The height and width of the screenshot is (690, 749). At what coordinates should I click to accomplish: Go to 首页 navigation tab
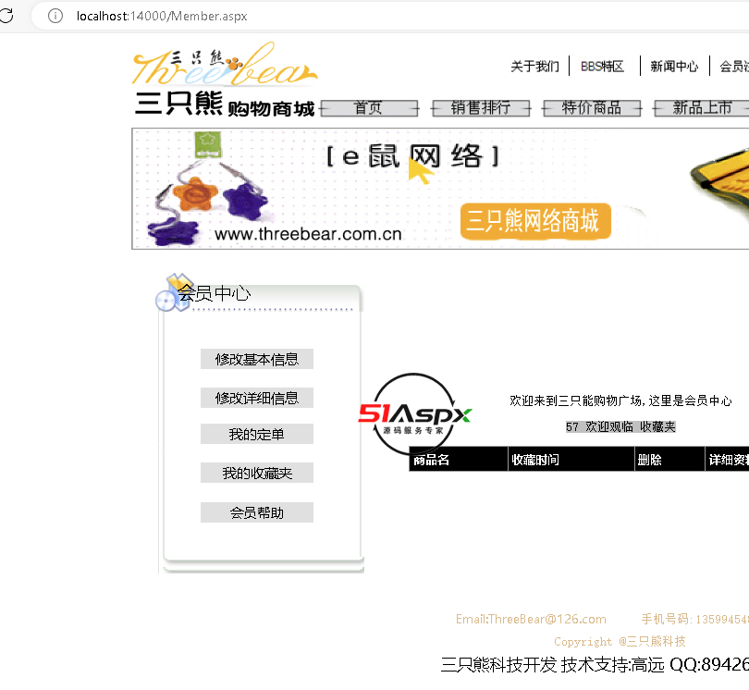point(368,108)
